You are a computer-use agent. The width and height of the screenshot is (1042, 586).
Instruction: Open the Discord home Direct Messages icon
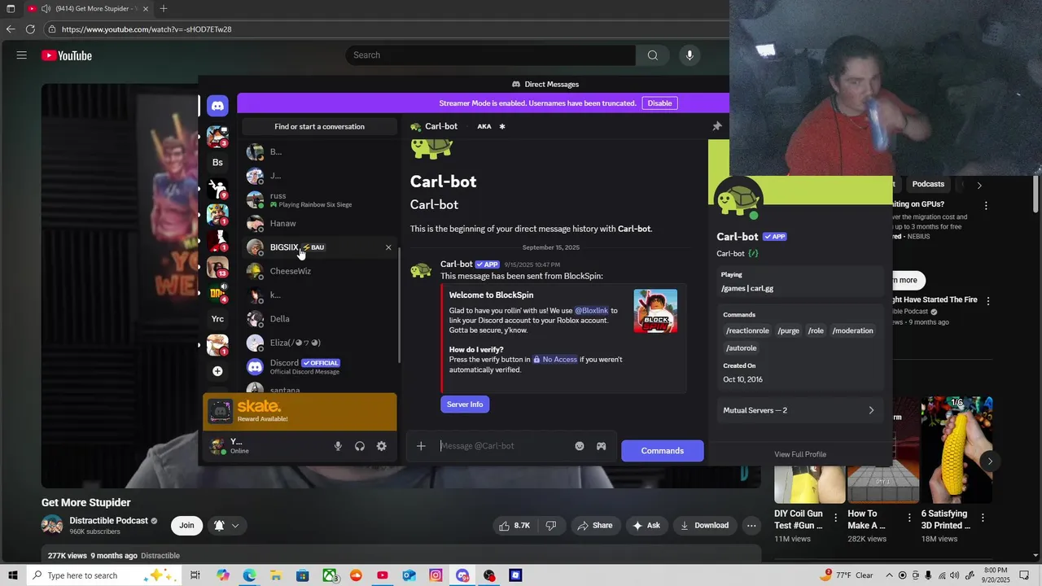tap(217, 106)
